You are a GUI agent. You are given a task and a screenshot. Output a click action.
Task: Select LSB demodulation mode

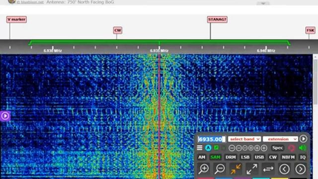pos(245,157)
